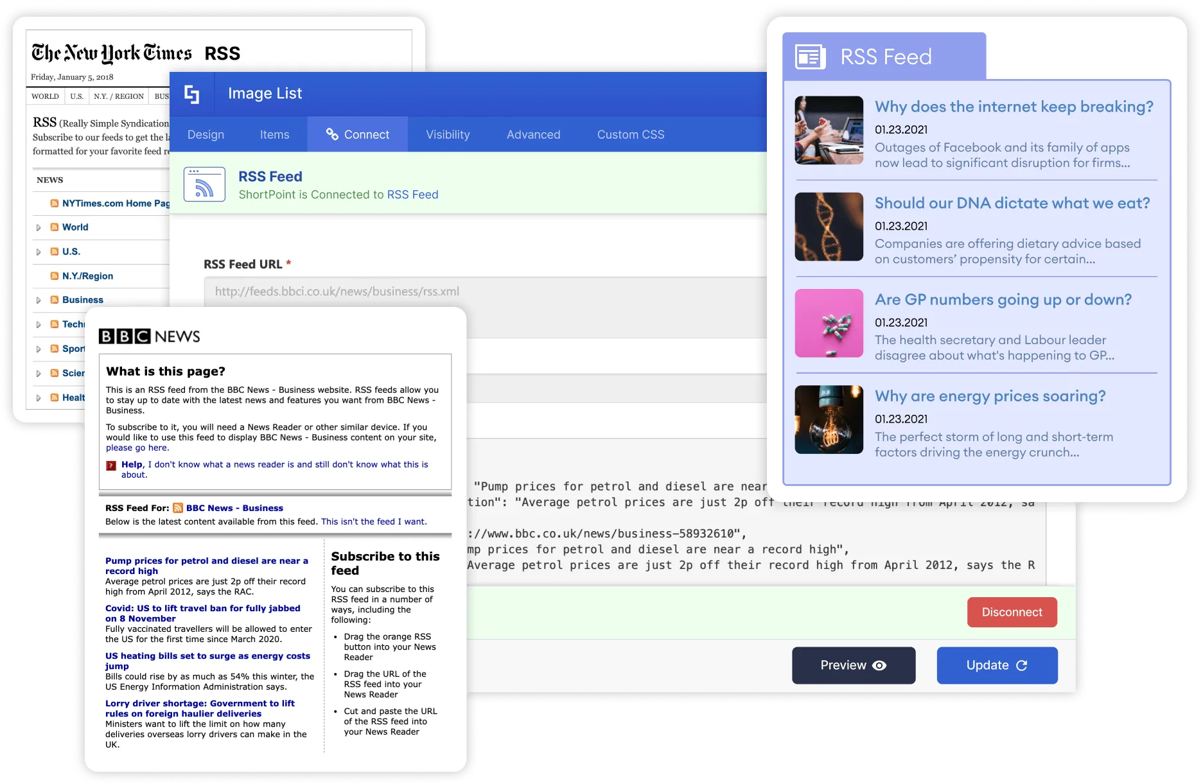Image resolution: width=1203 pixels, height=784 pixels.
Task: Open the Connect tab
Action: pos(357,134)
